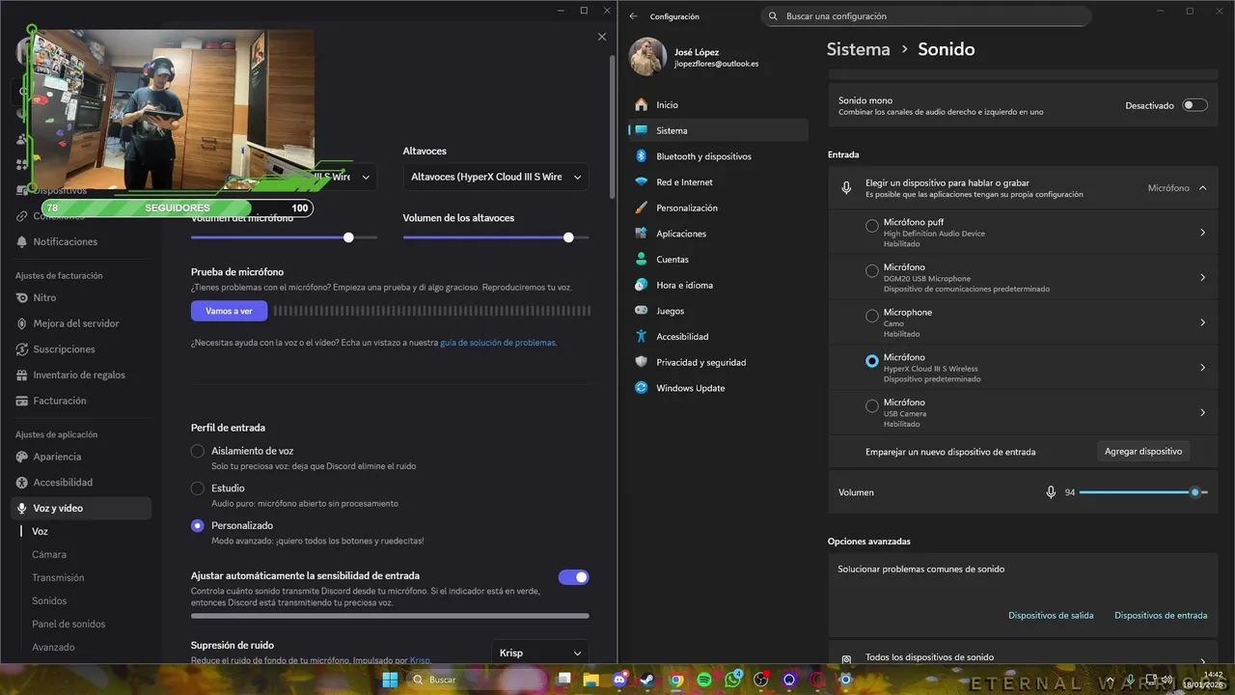Open Inventario de regalos
Viewport: 1235px width, 695px height.
(79, 375)
